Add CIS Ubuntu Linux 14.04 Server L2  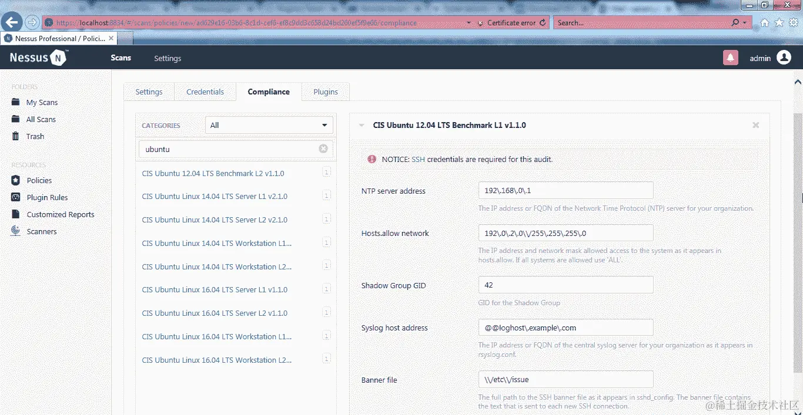point(215,220)
